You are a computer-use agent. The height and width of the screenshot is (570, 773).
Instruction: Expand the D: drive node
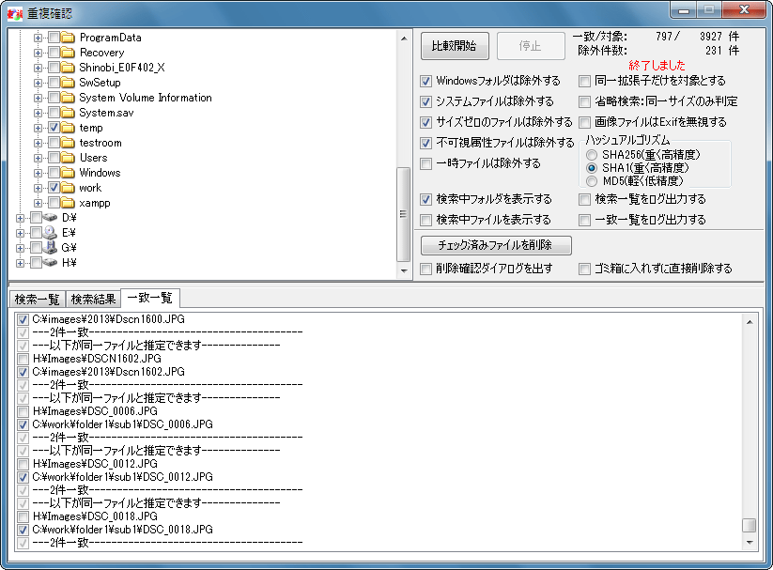(x=21, y=218)
